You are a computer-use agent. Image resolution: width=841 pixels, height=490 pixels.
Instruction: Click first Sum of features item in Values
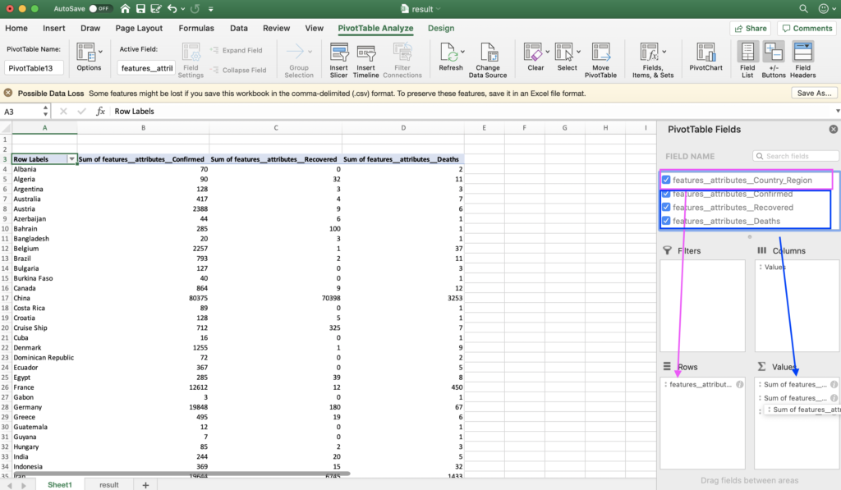(797, 384)
